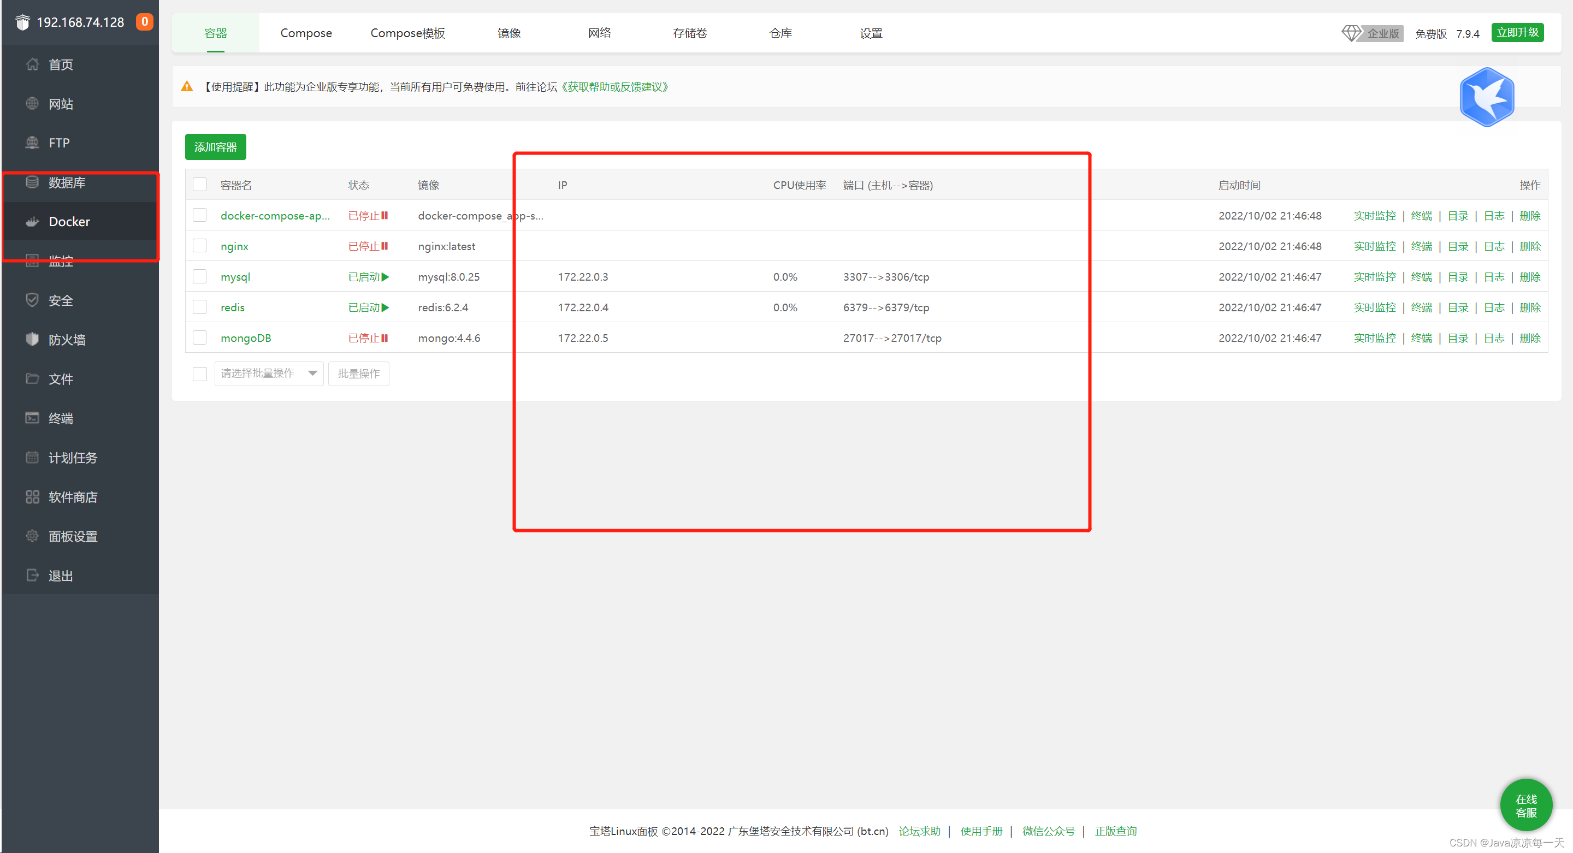Open the FTP sidebar icon
Screen dimensions: 1573x853
pyautogui.click(x=32, y=143)
